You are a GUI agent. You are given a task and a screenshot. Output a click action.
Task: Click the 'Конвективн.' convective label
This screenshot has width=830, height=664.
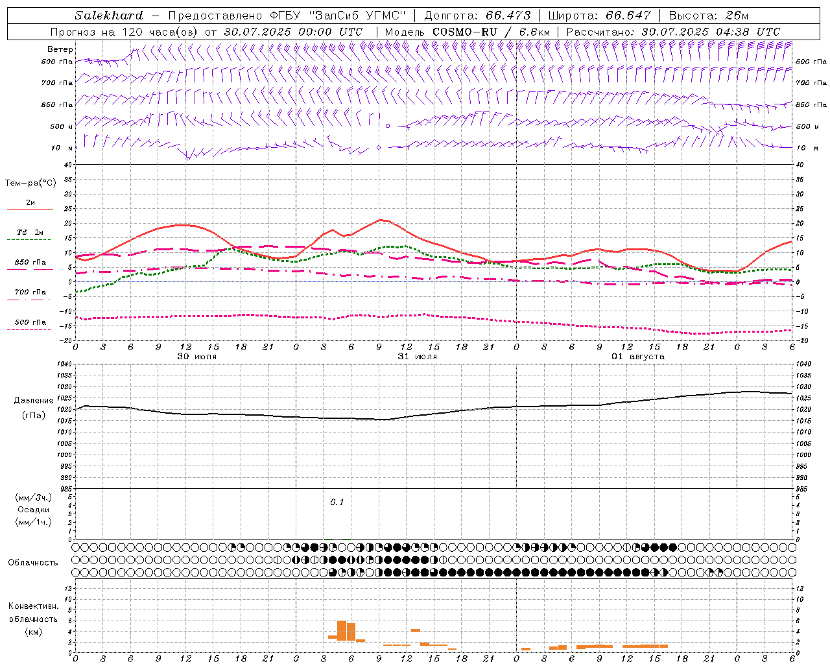coord(33,606)
